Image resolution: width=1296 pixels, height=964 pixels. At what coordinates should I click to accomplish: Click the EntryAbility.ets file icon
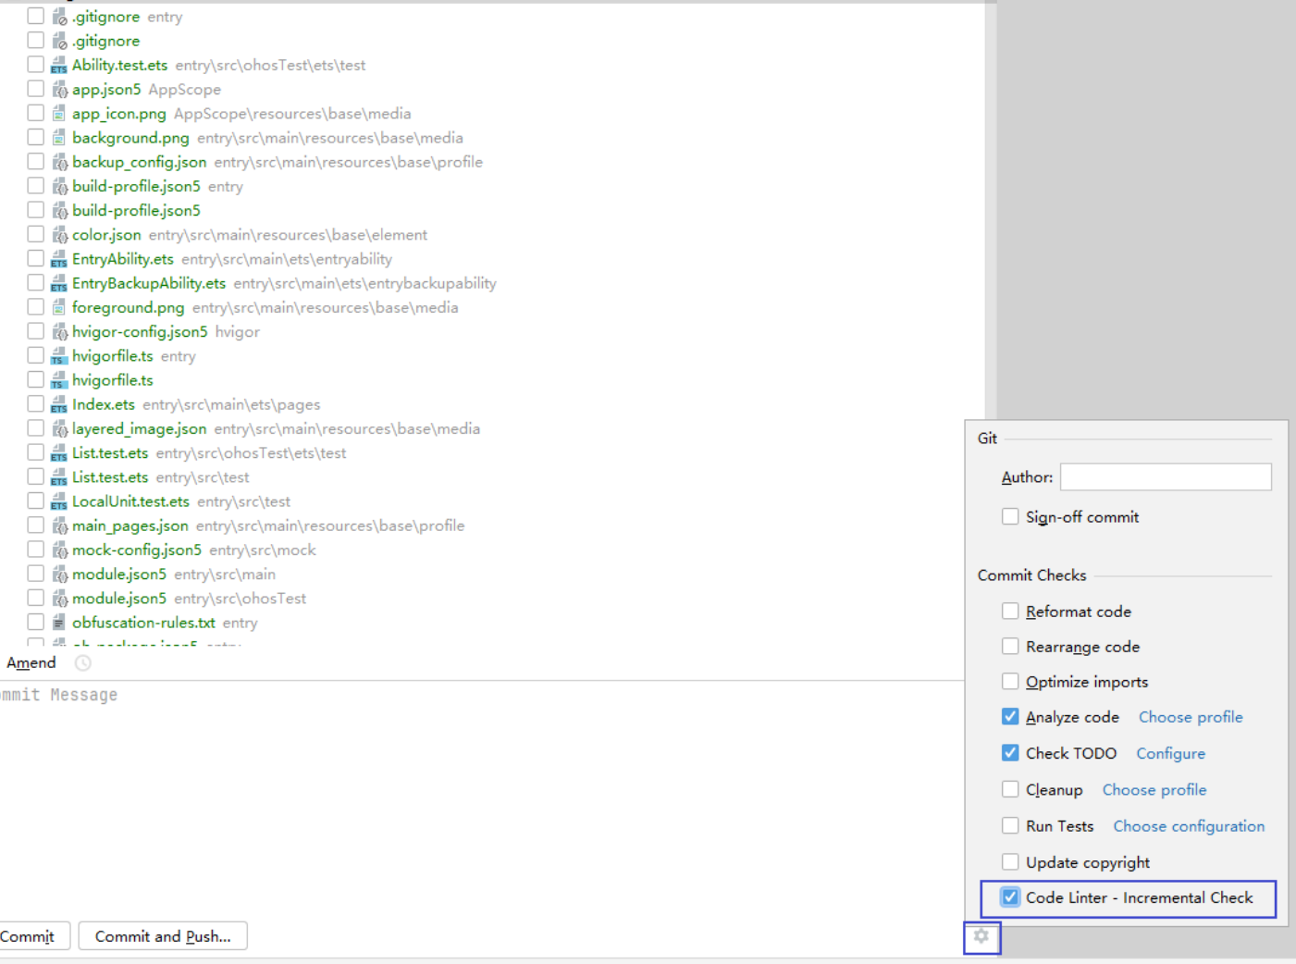point(59,259)
